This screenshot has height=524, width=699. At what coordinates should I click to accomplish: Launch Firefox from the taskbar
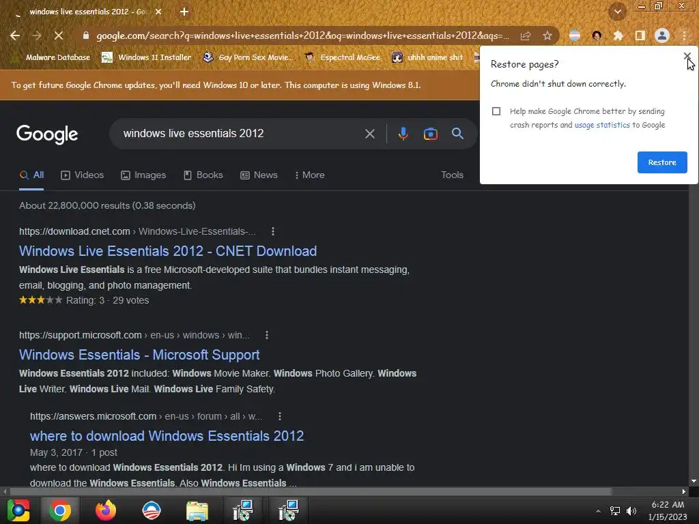coord(106,510)
